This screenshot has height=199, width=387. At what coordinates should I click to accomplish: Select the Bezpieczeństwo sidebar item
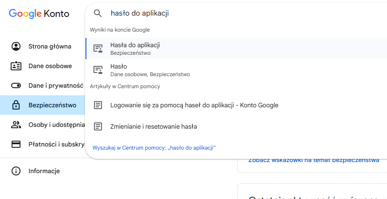tap(42, 106)
